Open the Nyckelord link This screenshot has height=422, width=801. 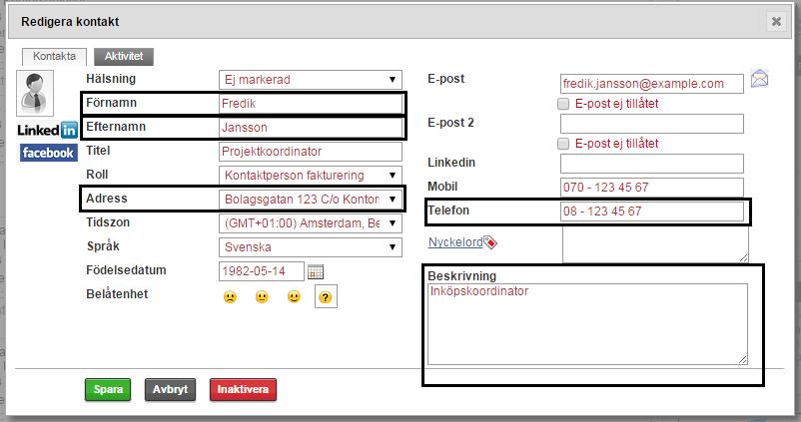[x=455, y=241]
